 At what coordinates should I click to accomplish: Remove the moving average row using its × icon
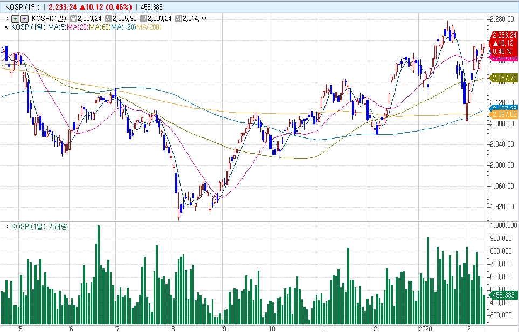[x=6, y=26]
